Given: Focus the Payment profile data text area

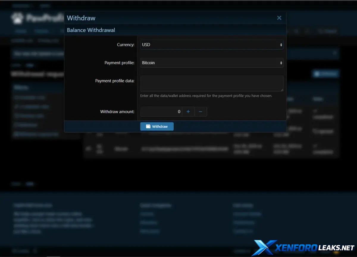Looking at the screenshot, I should point(211,83).
